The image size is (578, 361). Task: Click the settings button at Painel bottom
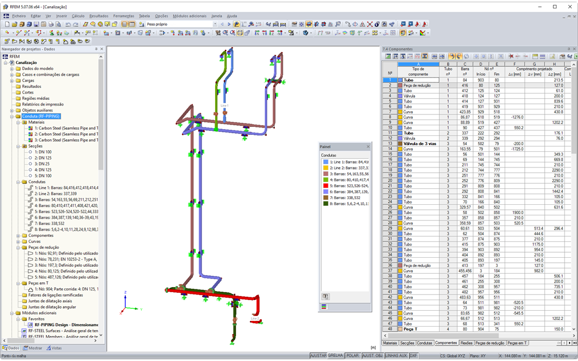[326, 296]
